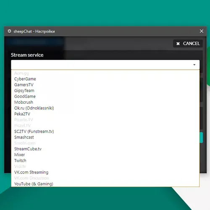Pick Smashcast from the list

(105, 137)
